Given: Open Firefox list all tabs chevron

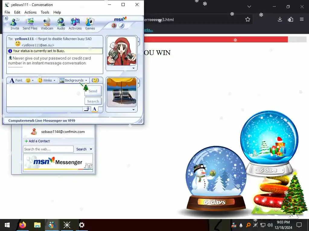Looking at the screenshot, I should (x=249, y=7).
